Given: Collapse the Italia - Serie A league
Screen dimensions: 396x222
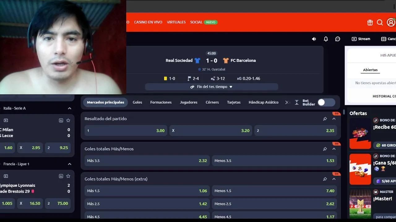Looking at the screenshot, I should tap(70, 108).
